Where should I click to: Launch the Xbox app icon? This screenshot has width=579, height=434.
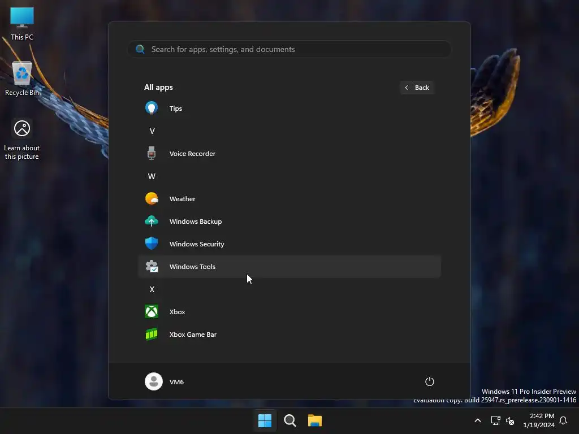point(152,311)
